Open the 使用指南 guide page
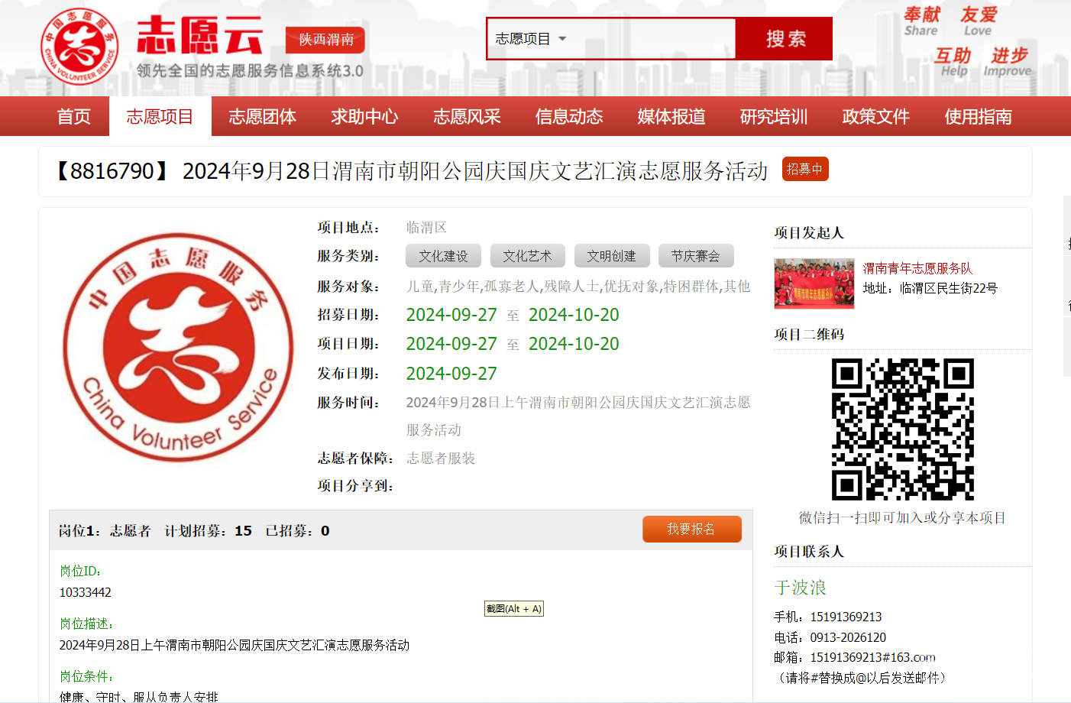 [978, 117]
